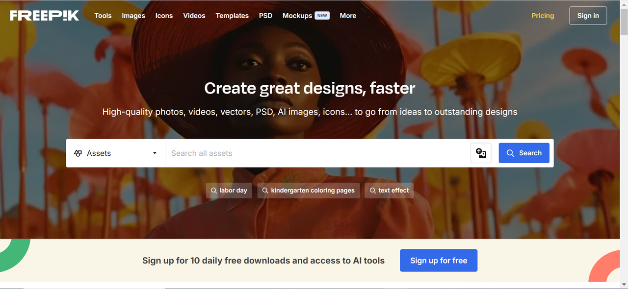Click the Sign in button
The image size is (628, 289).
[x=588, y=16]
